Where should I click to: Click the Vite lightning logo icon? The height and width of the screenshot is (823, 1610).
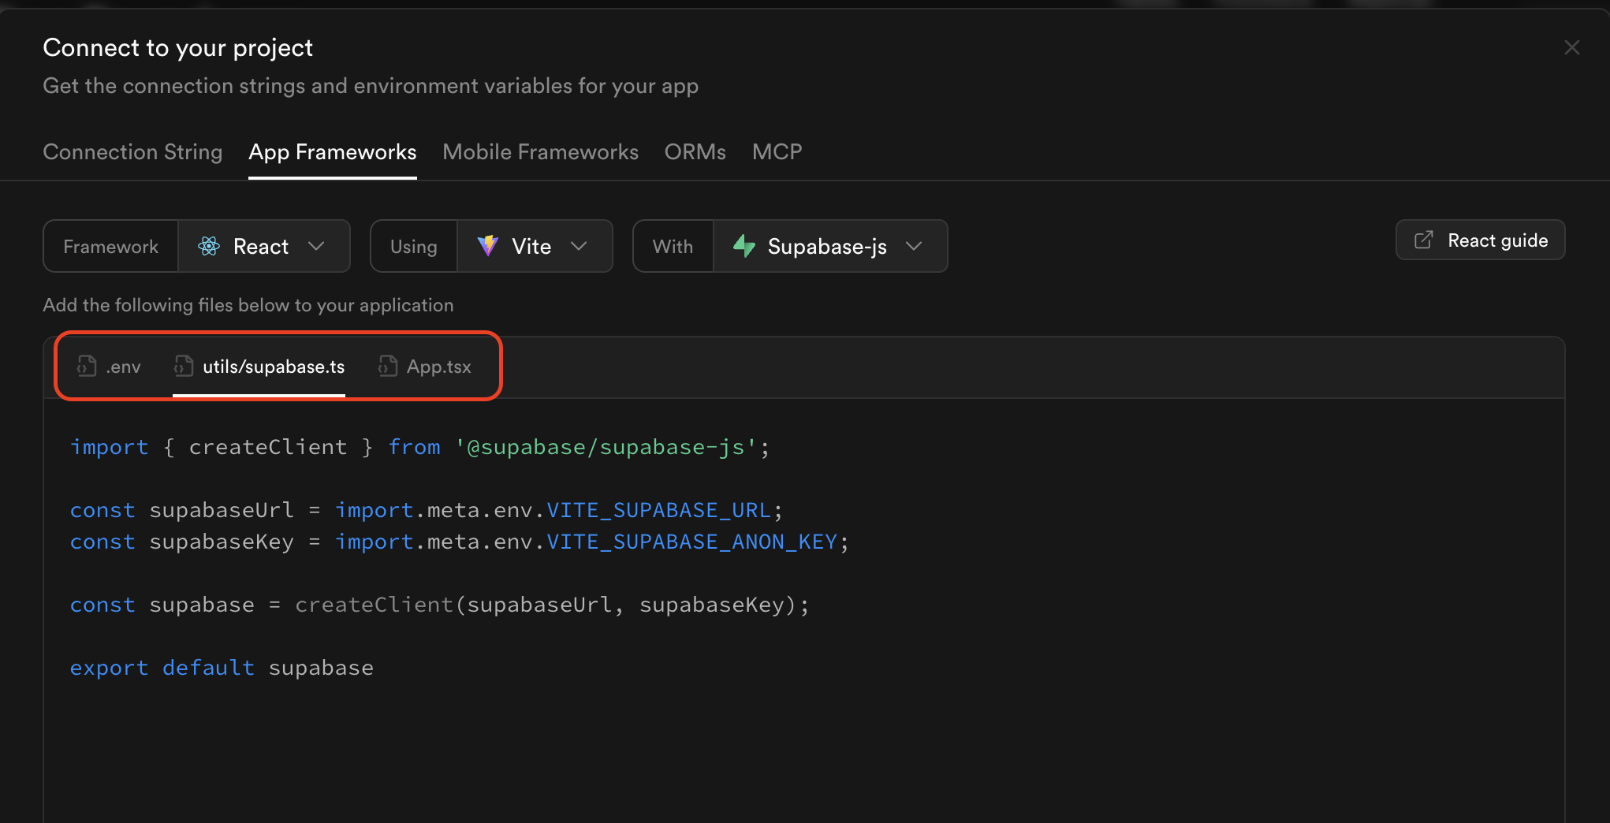488,246
